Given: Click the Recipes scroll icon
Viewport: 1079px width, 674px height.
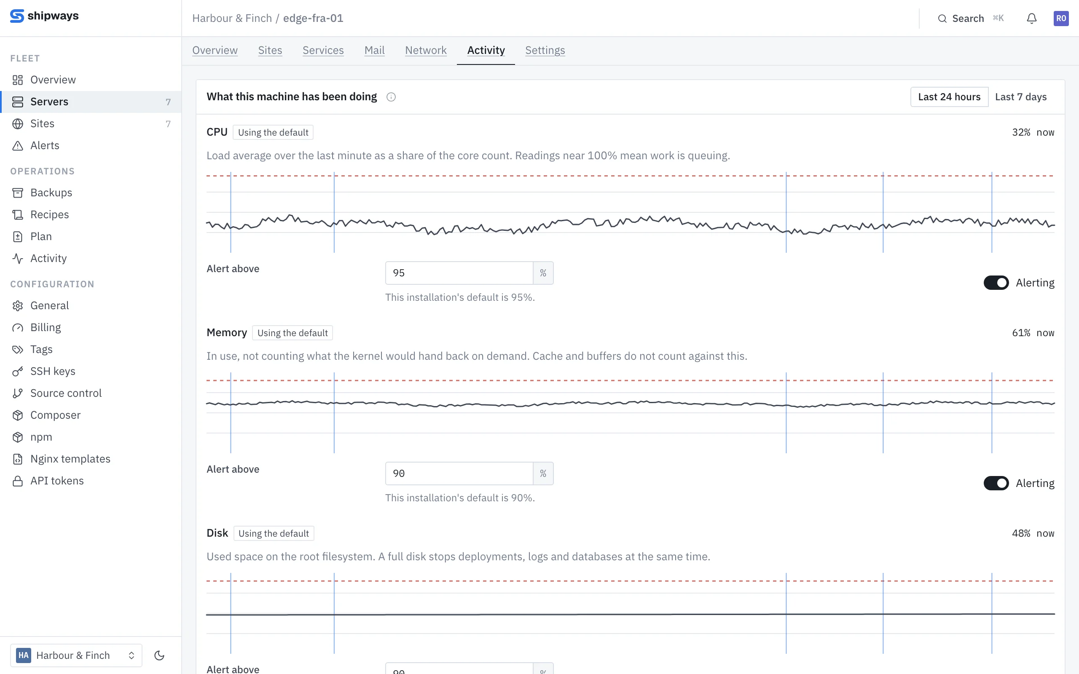Looking at the screenshot, I should (x=18, y=214).
